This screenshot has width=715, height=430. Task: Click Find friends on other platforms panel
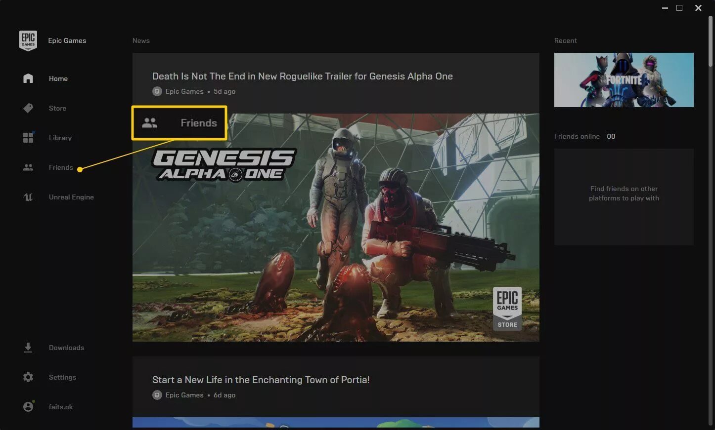[624, 197]
